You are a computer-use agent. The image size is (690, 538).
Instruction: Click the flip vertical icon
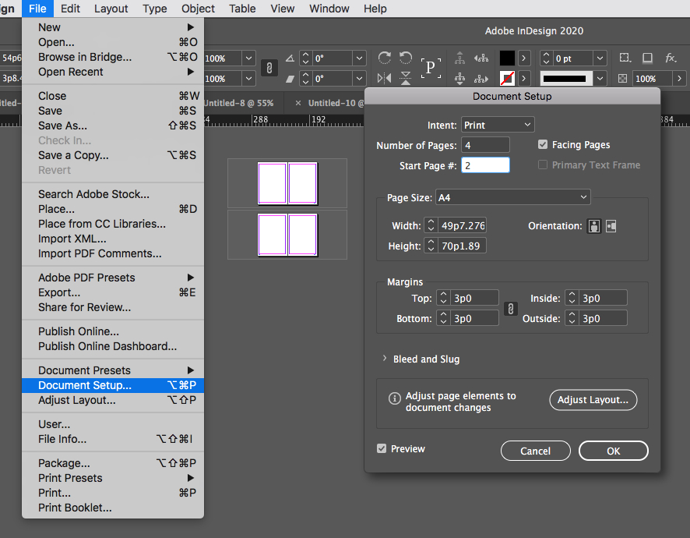tap(405, 78)
